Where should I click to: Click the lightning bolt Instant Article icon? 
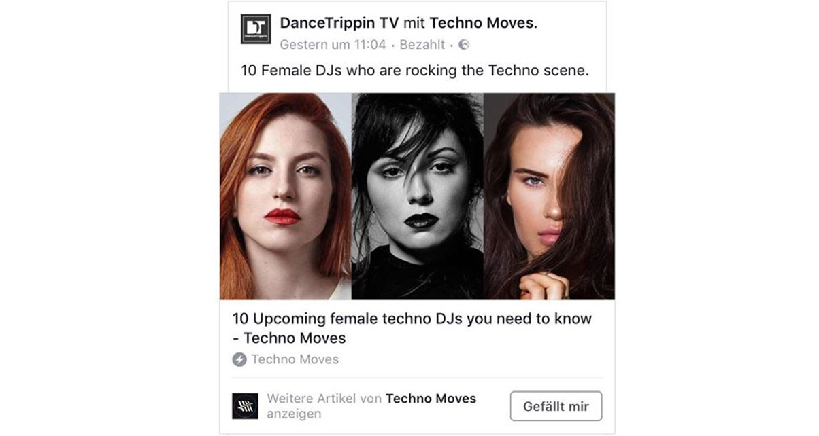tap(239, 359)
